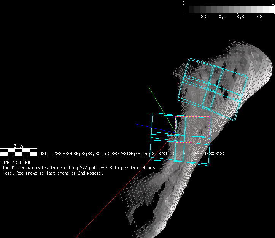Click the 0.2 tick label on colorbar
The width and height of the screenshot is (275, 238).
204,17
